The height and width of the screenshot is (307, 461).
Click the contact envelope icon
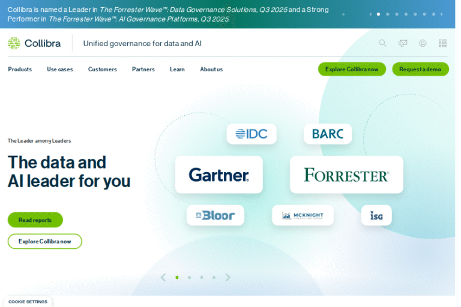403,43
